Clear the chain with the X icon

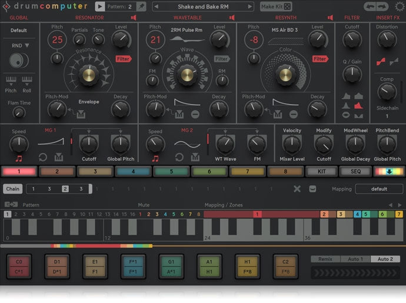pos(297,189)
